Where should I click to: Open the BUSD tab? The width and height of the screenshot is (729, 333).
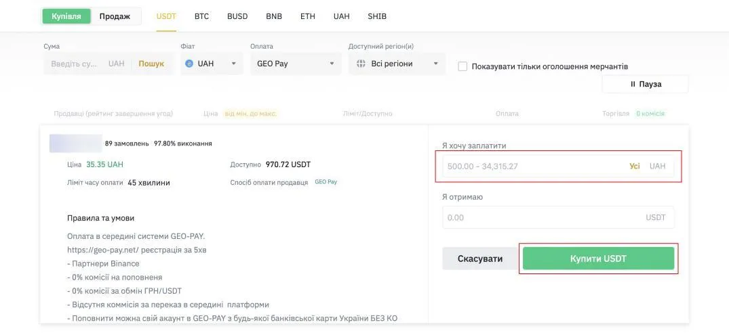pos(237,16)
